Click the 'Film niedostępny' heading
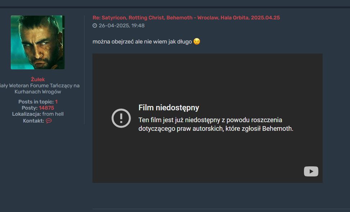 [x=169, y=108]
